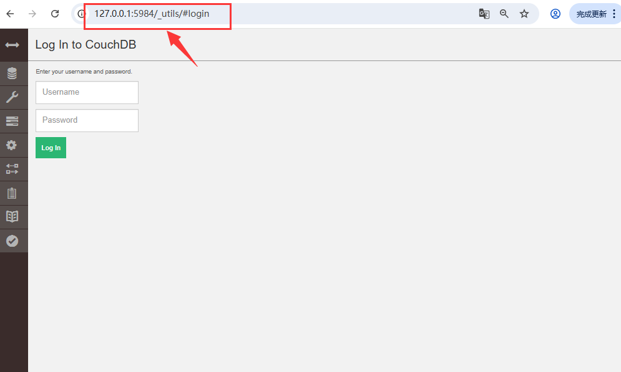
Task: Click the browser back arrow
Action: pos(10,14)
